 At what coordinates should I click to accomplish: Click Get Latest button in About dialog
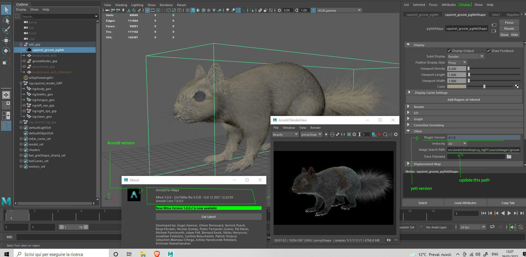(x=208, y=217)
